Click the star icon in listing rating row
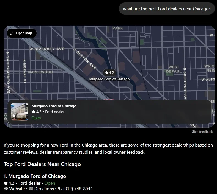Screen dimensions: 217x194 coord(6,183)
